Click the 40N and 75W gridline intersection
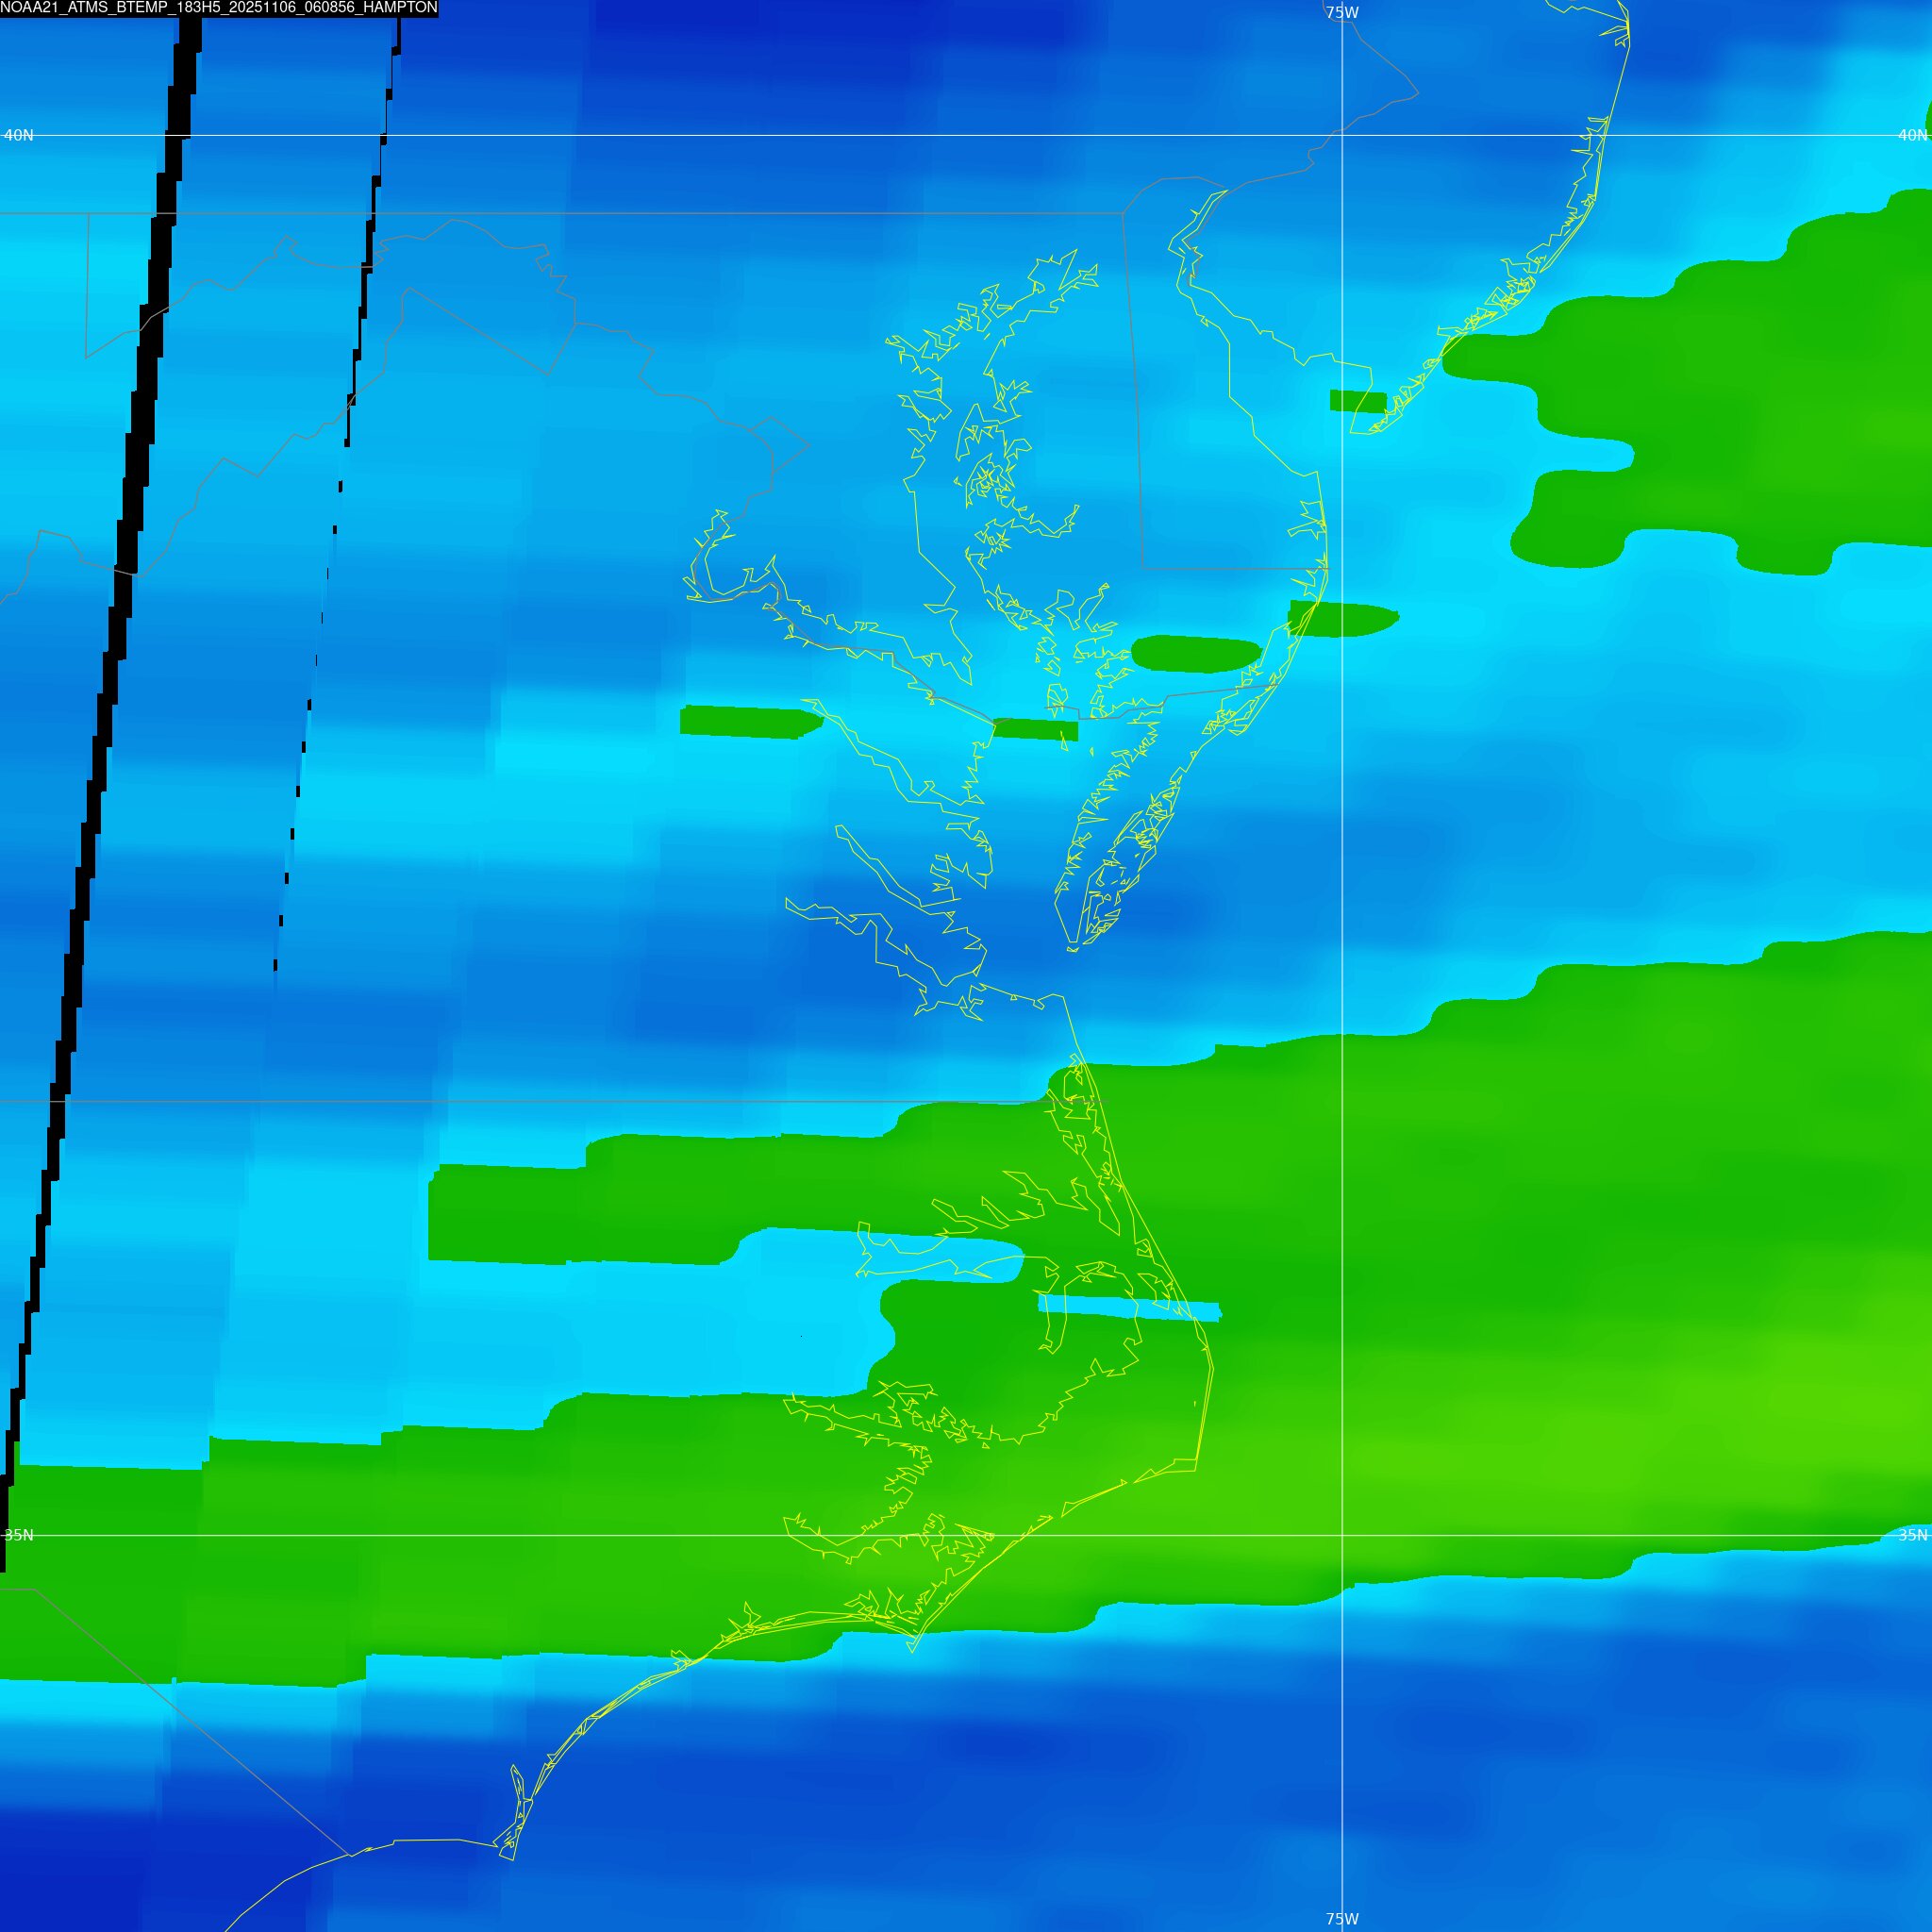The image size is (1932, 1932). click(x=1342, y=135)
